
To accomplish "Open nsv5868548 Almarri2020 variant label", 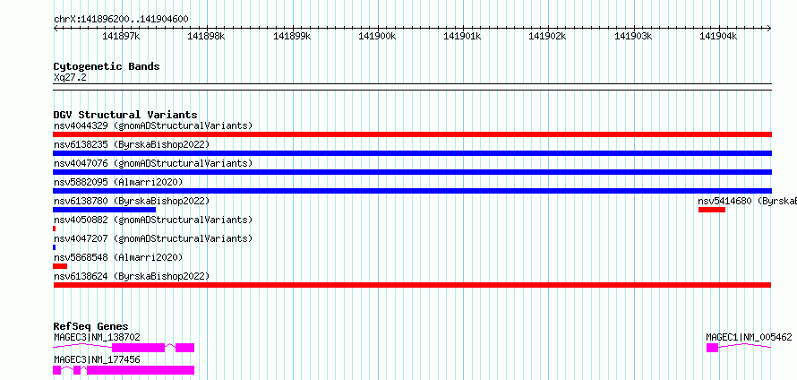I will tap(118, 257).
